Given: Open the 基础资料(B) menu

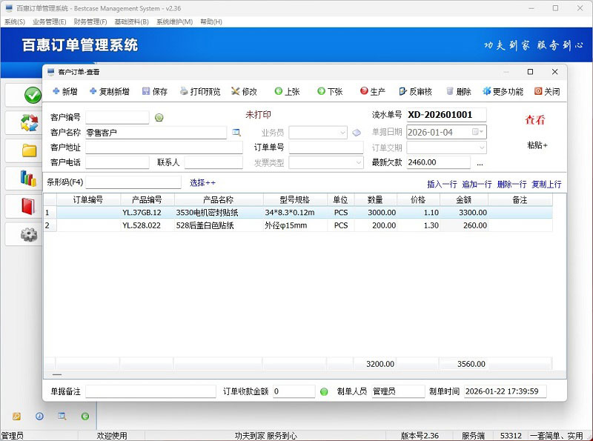Looking at the screenshot, I should coord(132,22).
